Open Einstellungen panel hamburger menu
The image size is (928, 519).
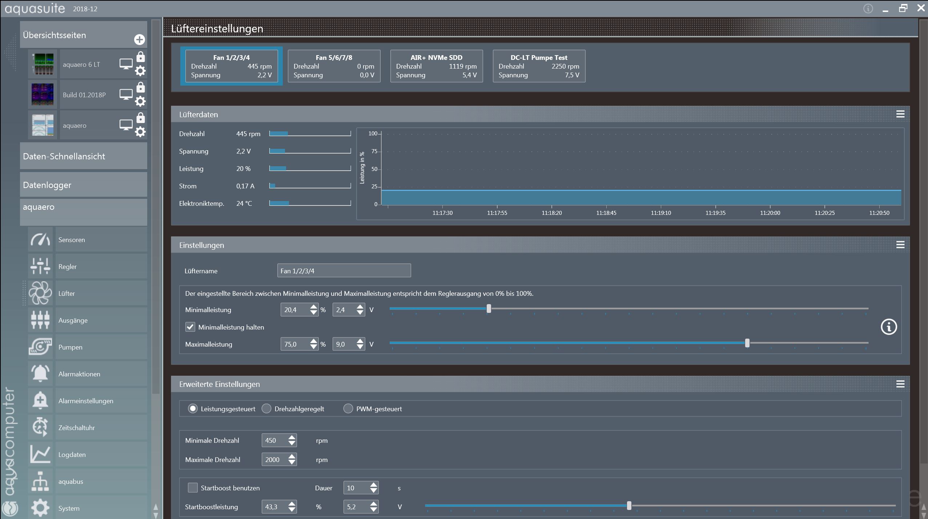point(900,245)
